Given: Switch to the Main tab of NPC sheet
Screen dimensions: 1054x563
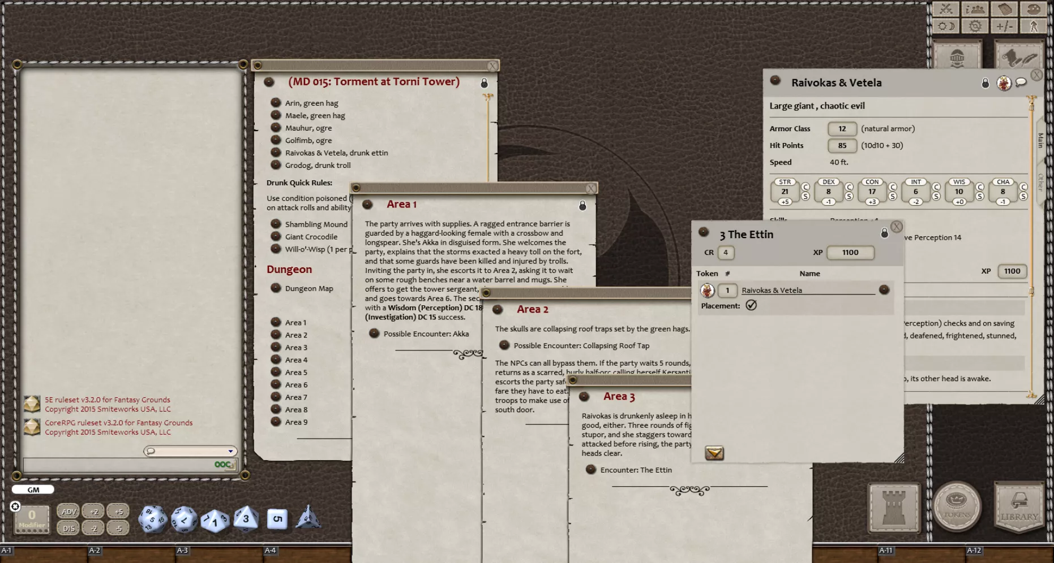Looking at the screenshot, I should [x=1040, y=140].
